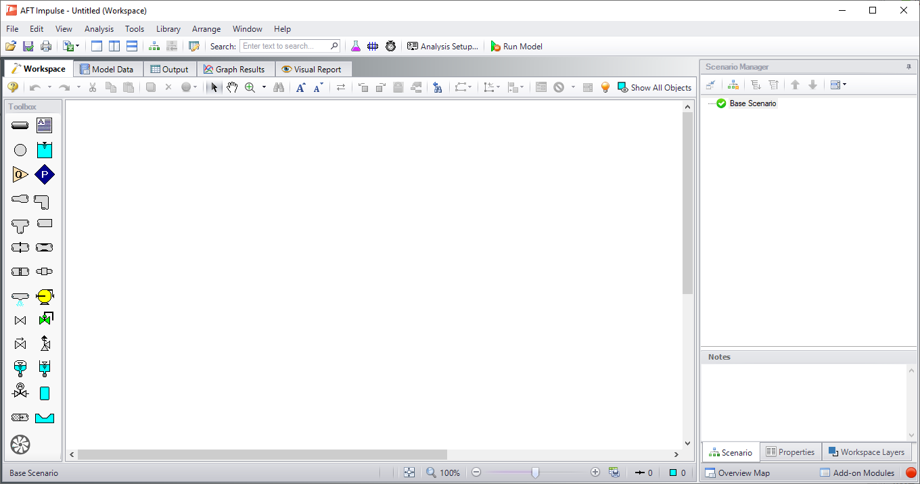
Task: Open the Solution Control flask icon
Action: pyautogui.click(x=356, y=47)
